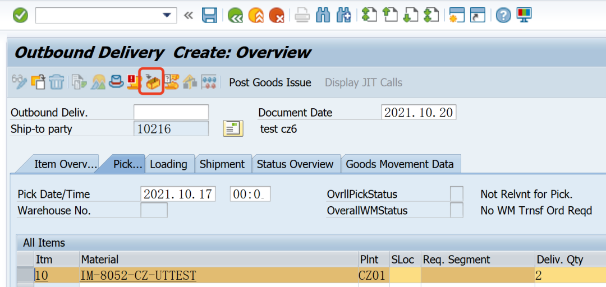Click the blue hat partner icon
Screen dimensions: 606x287
tap(116, 82)
